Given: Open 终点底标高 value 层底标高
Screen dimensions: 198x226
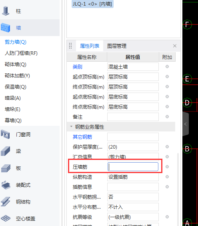Looking at the screenshot, I should pos(133,107).
